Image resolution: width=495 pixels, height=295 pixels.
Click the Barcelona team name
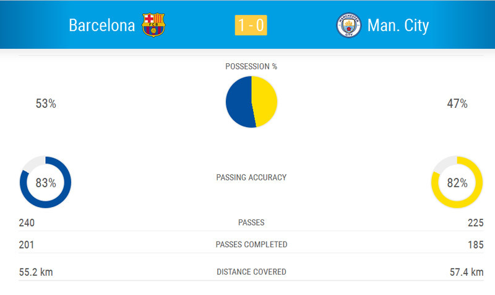pos(103,25)
